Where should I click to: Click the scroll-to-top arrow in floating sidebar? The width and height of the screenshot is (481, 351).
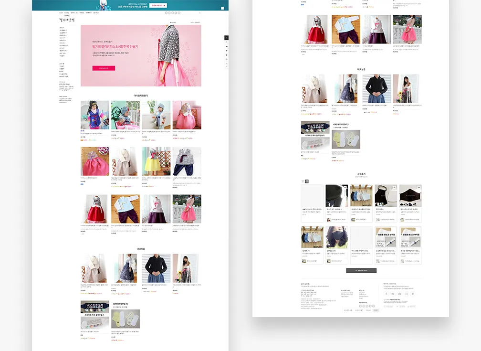click(x=226, y=64)
